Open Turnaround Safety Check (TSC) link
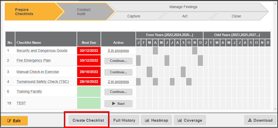This screenshot has height=128, width=278. (42, 82)
